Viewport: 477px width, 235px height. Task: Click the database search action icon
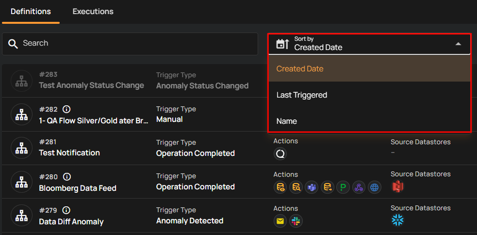point(296,187)
